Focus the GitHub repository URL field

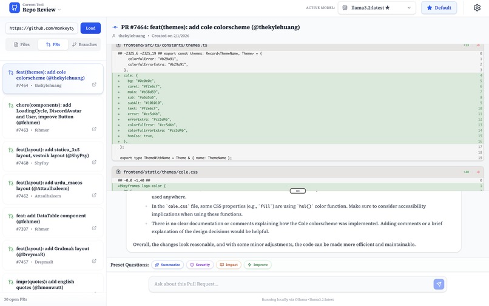(x=41, y=28)
